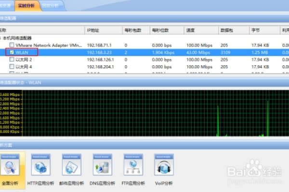Click the IP address 192.168.126.1
Screen dimensions: 289x192
(x=101, y=60)
